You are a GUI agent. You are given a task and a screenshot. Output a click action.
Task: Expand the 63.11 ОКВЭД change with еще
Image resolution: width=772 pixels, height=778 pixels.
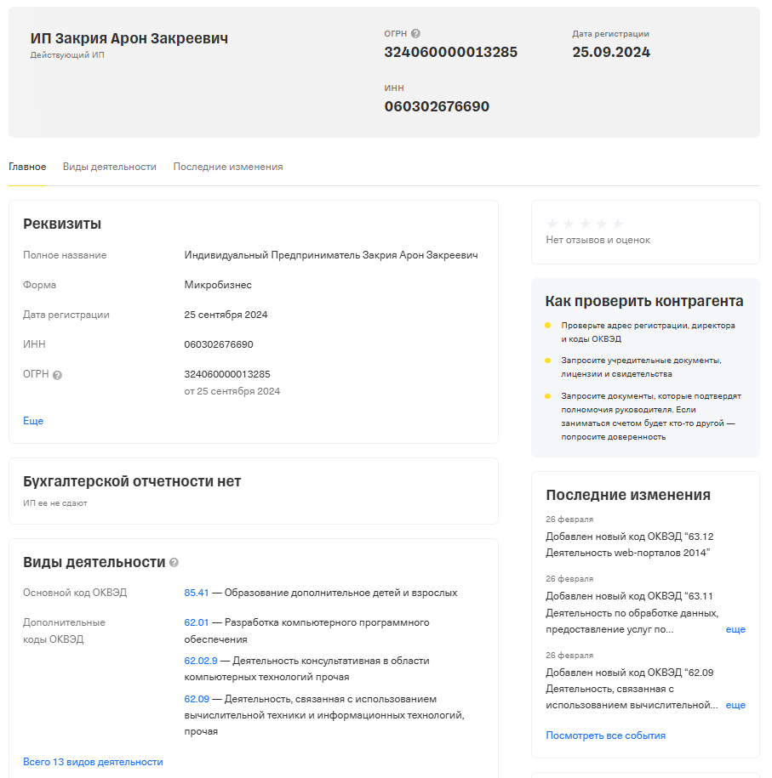[x=735, y=629]
